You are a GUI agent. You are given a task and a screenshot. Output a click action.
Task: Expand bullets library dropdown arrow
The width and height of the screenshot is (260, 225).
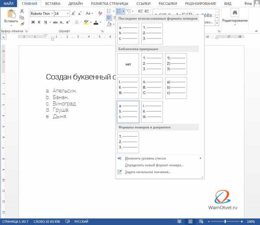point(114,11)
